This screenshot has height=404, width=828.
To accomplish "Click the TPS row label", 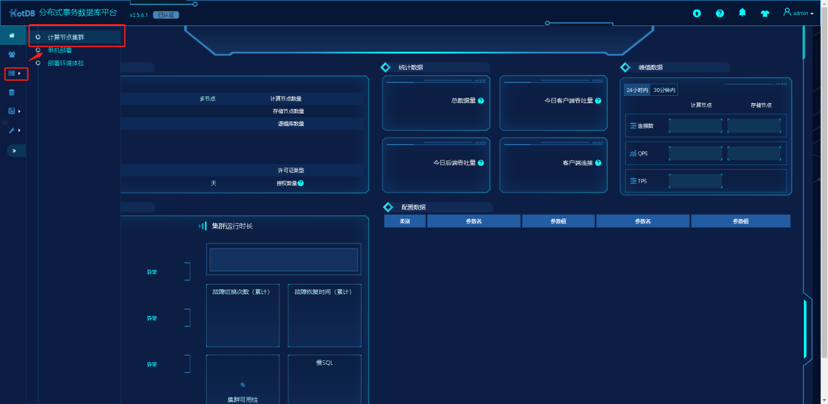I will [x=643, y=181].
